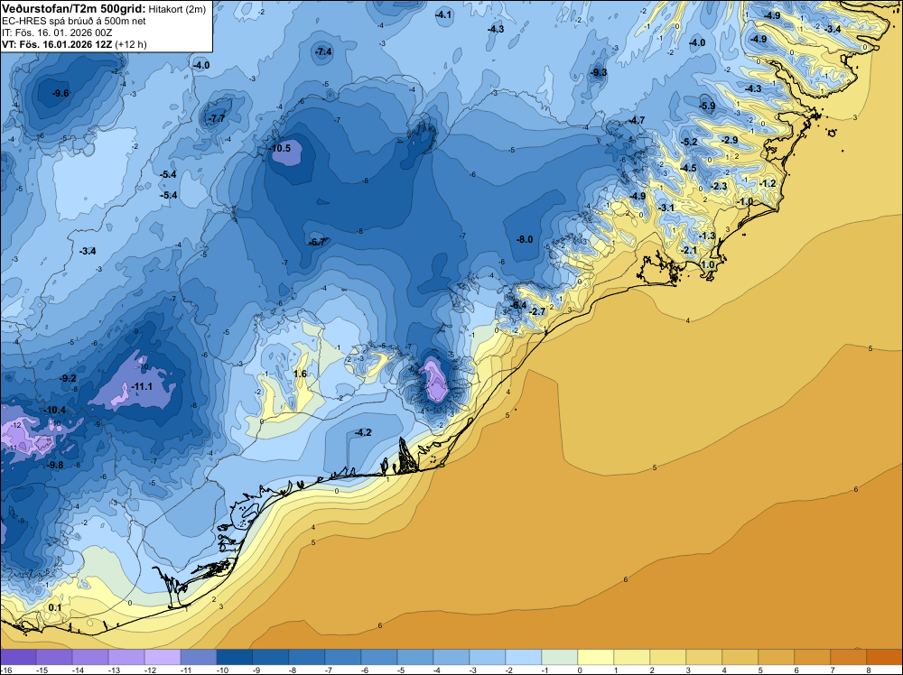
Task: Click the 0.1 value in the southwest corner
Action: click(55, 607)
